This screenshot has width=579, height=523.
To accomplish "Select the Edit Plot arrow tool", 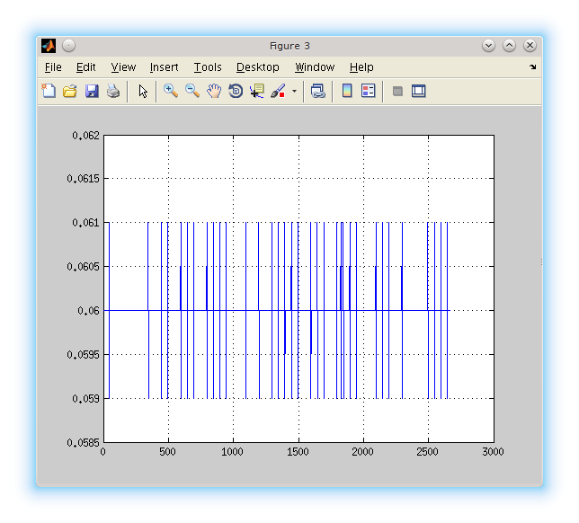I will click(143, 91).
